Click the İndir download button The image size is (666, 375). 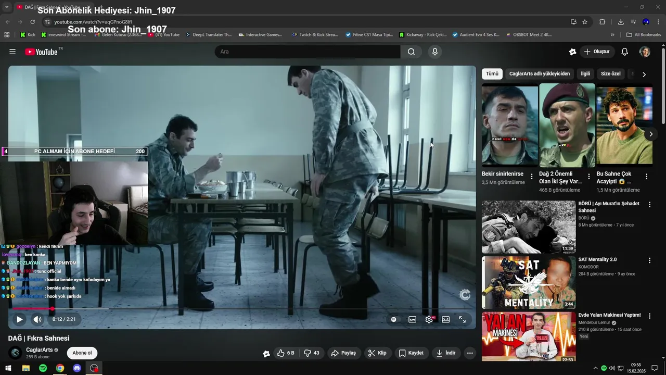[446, 353]
